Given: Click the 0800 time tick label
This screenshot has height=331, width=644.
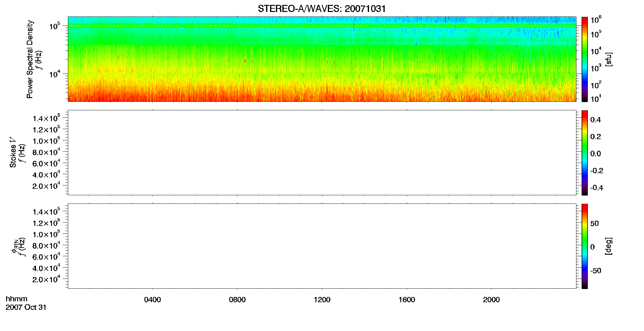Looking at the screenshot, I should pyautogui.click(x=237, y=300).
